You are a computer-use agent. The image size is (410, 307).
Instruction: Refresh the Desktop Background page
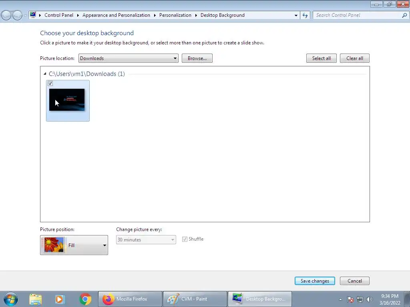[305, 15]
